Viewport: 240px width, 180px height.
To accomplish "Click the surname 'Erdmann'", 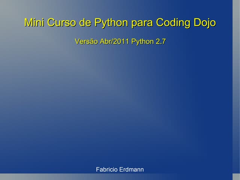I will 131,169.
